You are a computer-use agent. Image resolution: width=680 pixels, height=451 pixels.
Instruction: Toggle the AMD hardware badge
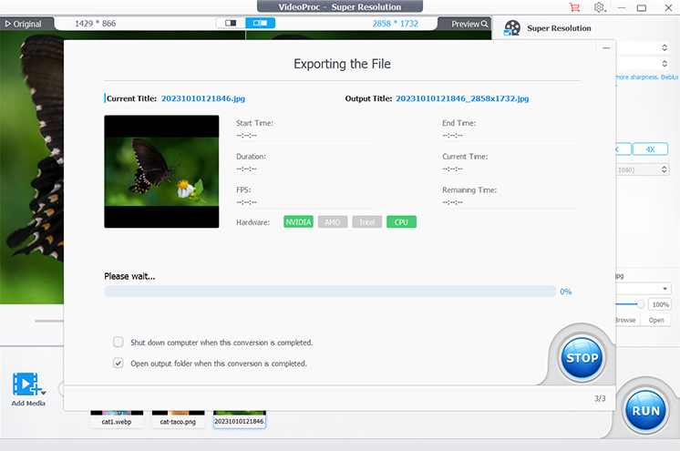click(333, 222)
